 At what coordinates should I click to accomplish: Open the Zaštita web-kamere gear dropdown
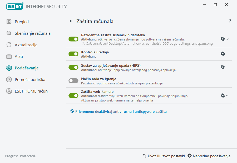tap(227, 95)
